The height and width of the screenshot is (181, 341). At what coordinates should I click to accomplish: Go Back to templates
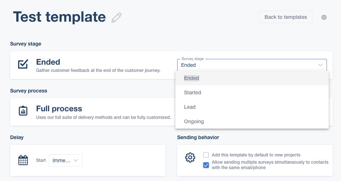pyautogui.click(x=285, y=17)
